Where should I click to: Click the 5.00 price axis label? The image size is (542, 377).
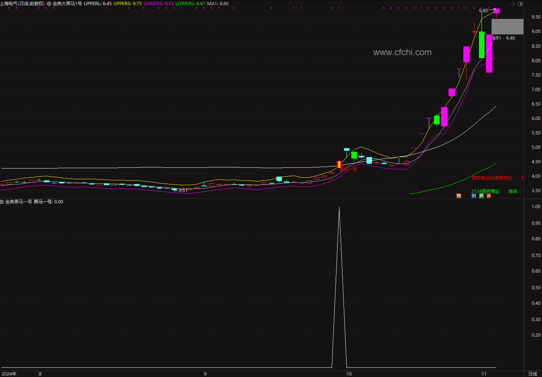[x=536, y=147]
